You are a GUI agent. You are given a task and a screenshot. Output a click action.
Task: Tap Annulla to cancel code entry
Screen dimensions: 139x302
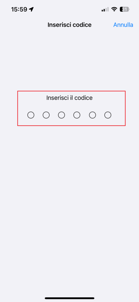[123, 25]
